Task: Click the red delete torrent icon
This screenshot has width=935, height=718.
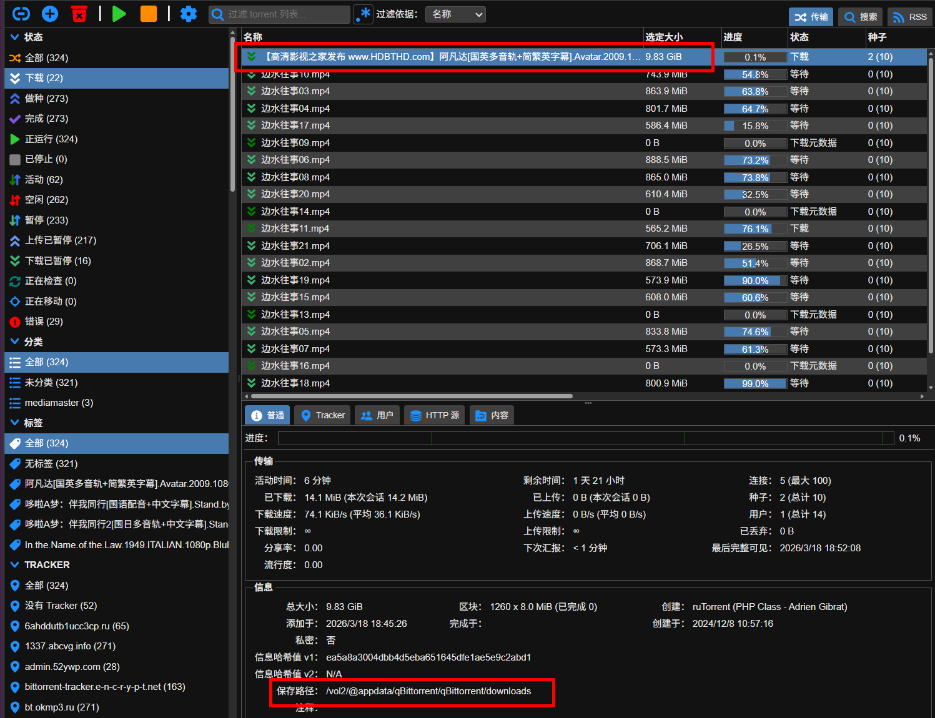Action: [x=79, y=14]
